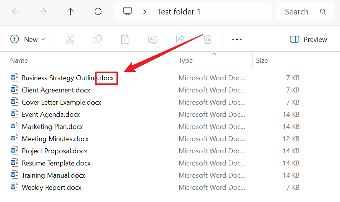Click the Search box

pyautogui.click(x=301, y=11)
